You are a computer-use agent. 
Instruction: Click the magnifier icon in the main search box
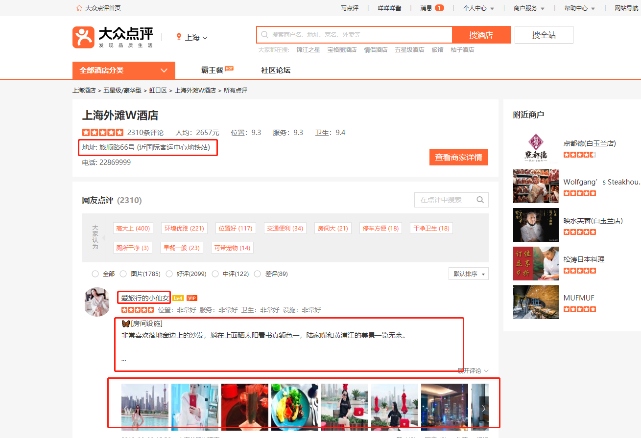coord(264,35)
